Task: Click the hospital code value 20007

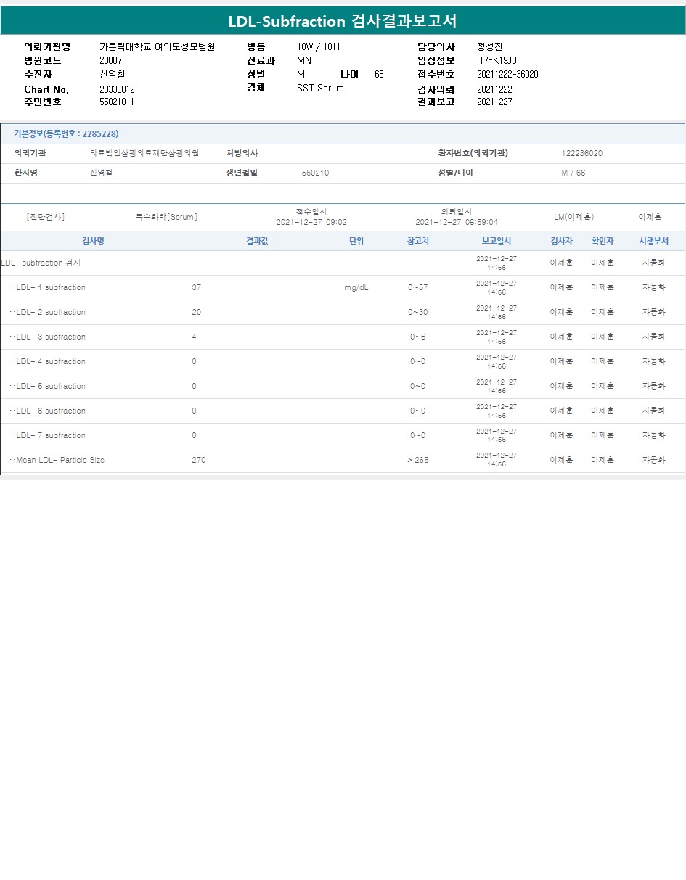Action: (x=110, y=60)
